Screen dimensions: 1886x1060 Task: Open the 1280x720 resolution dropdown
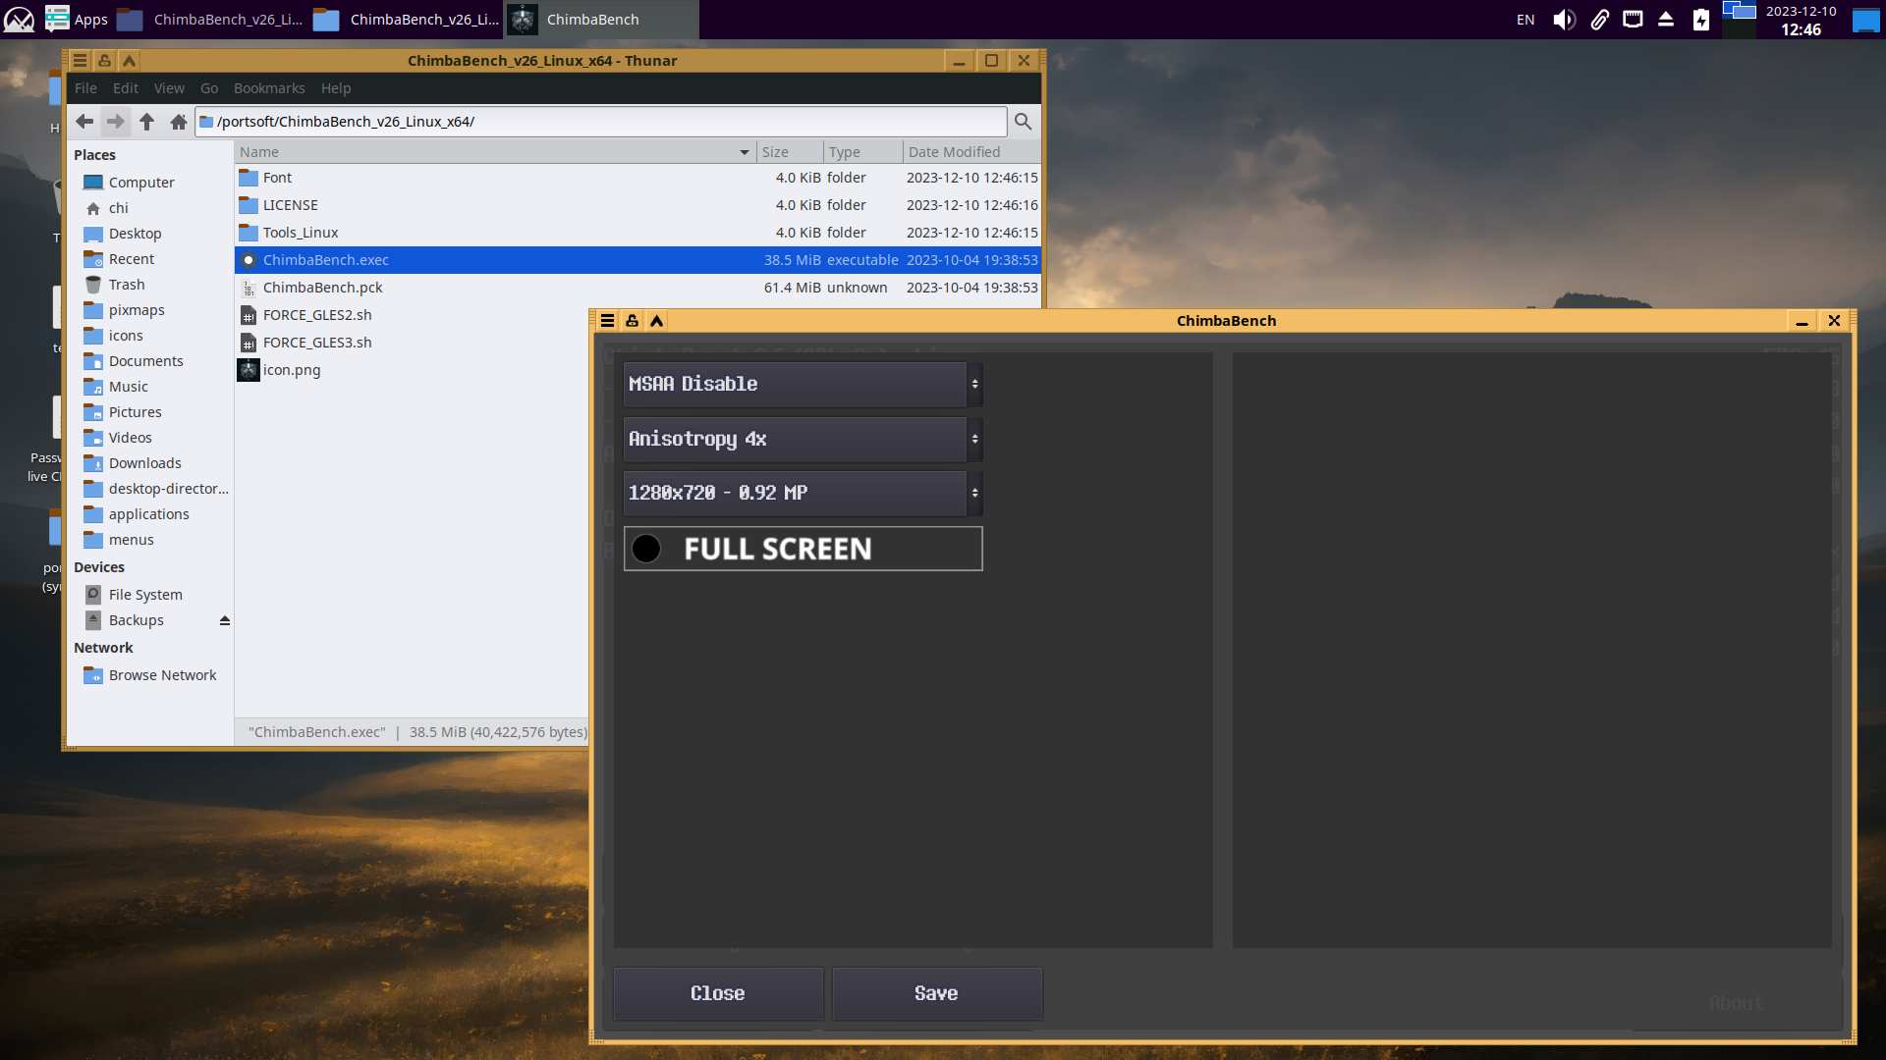pyautogui.click(x=803, y=493)
